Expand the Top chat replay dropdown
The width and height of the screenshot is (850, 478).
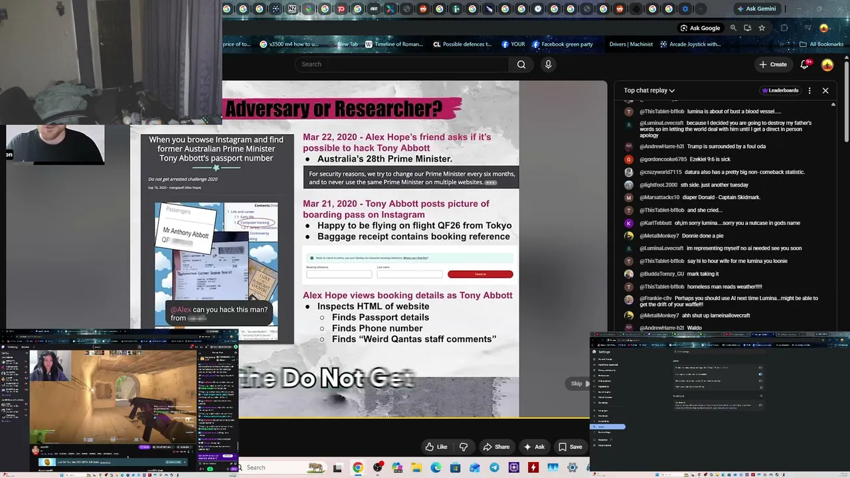pos(649,90)
